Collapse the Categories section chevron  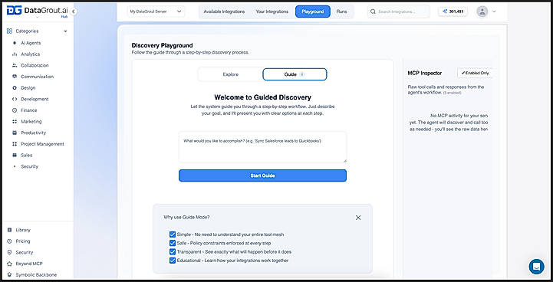[x=65, y=31]
